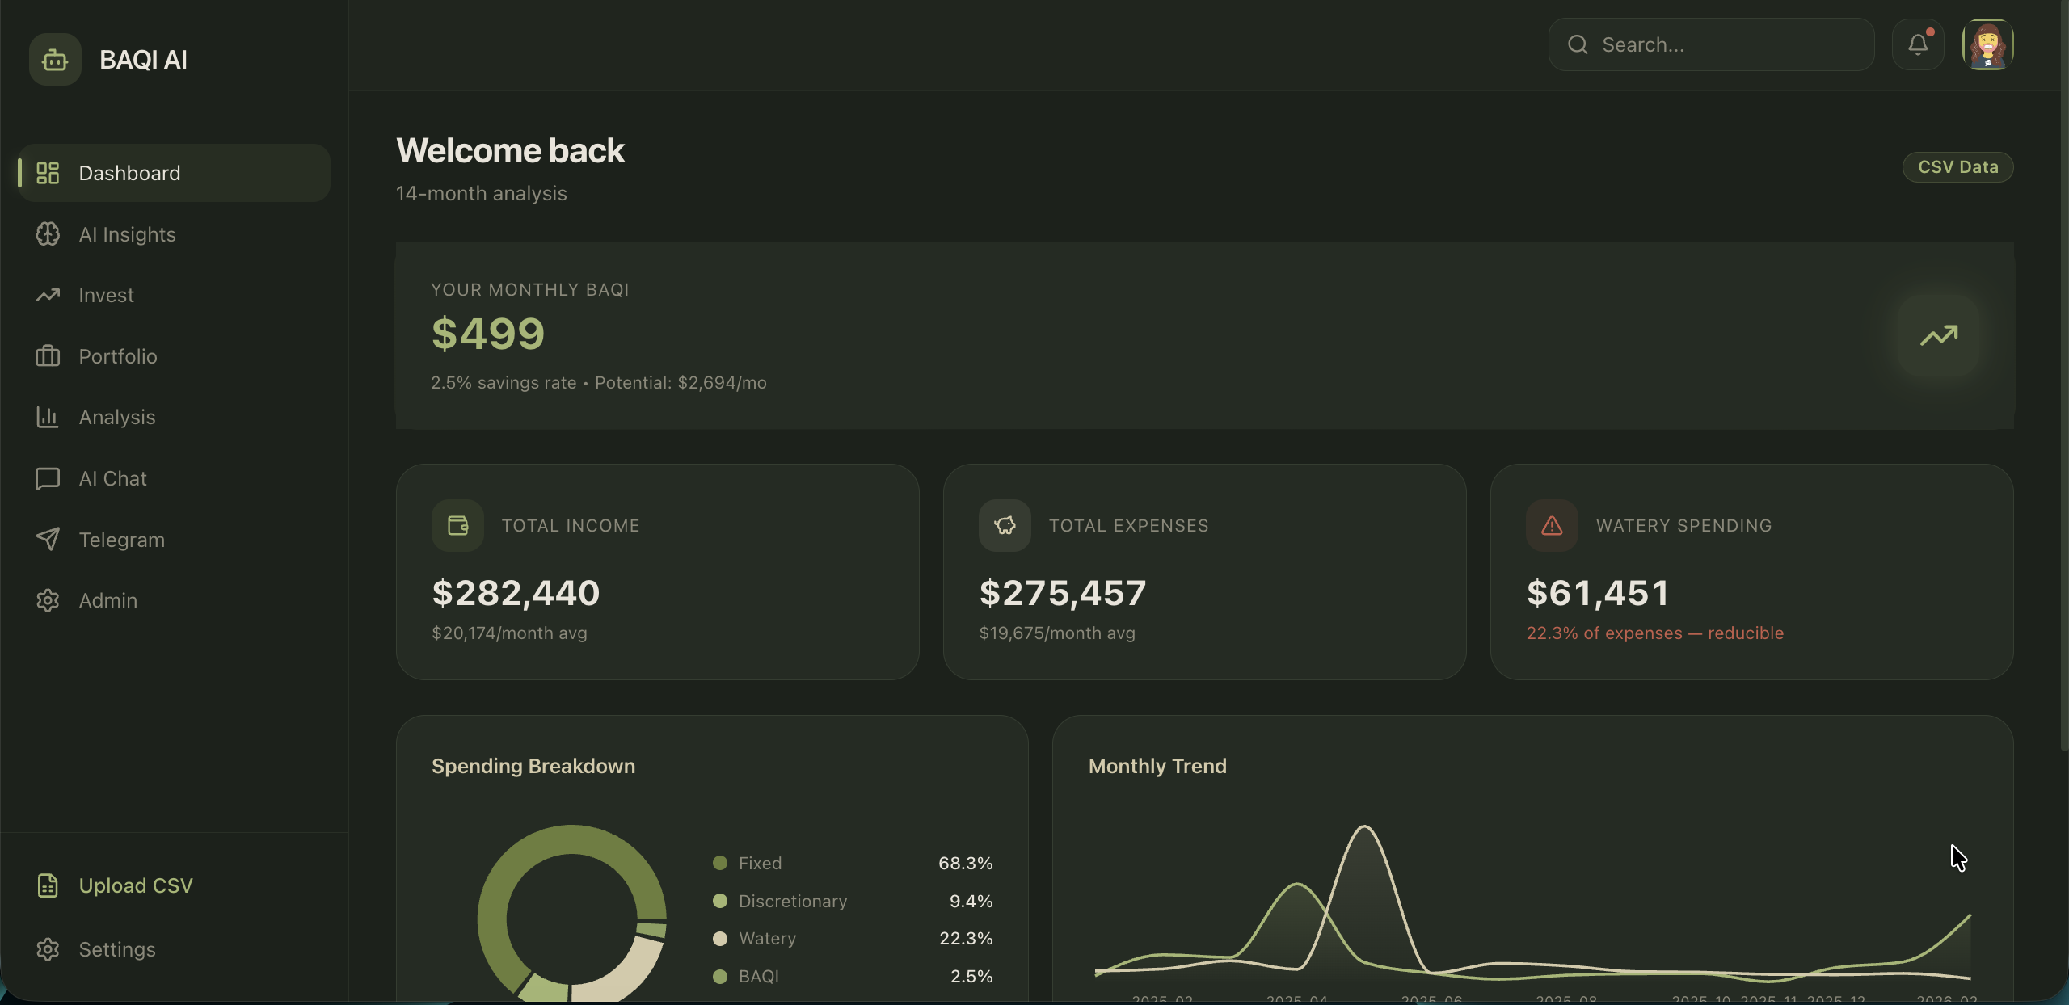
Task: Open Settings from the sidebar
Action: click(x=174, y=949)
